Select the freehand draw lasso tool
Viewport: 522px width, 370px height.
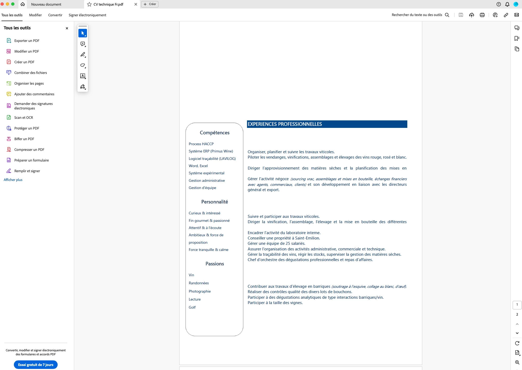click(83, 65)
